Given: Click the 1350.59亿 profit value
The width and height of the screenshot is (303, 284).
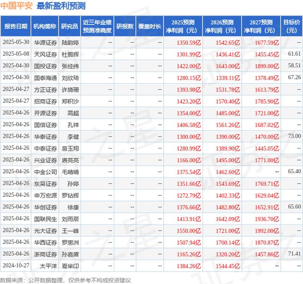Looking at the screenshot, I should (189, 43).
